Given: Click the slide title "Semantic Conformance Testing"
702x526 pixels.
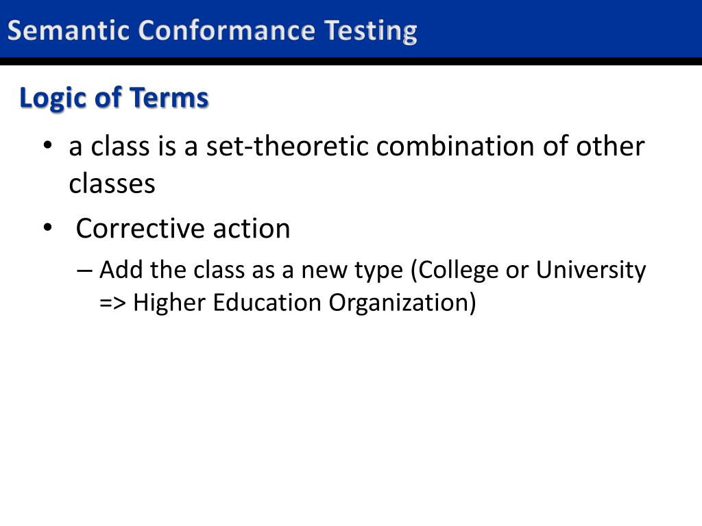Looking at the screenshot, I should pos(213,31).
